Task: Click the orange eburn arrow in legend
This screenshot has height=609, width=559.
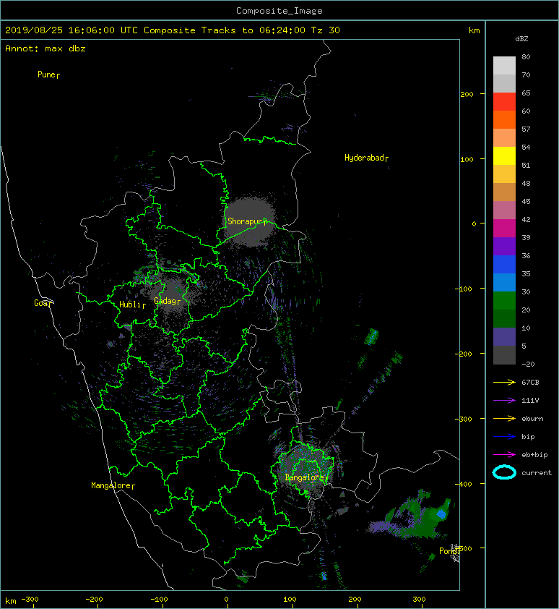Action: [x=504, y=419]
